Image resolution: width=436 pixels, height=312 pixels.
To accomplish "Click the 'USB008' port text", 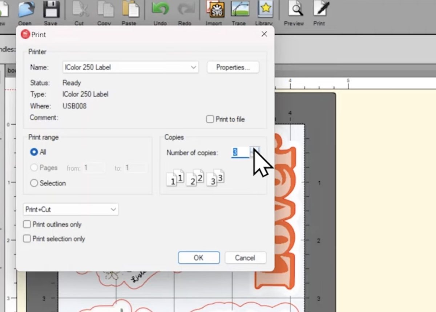I will click(x=74, y=106).
